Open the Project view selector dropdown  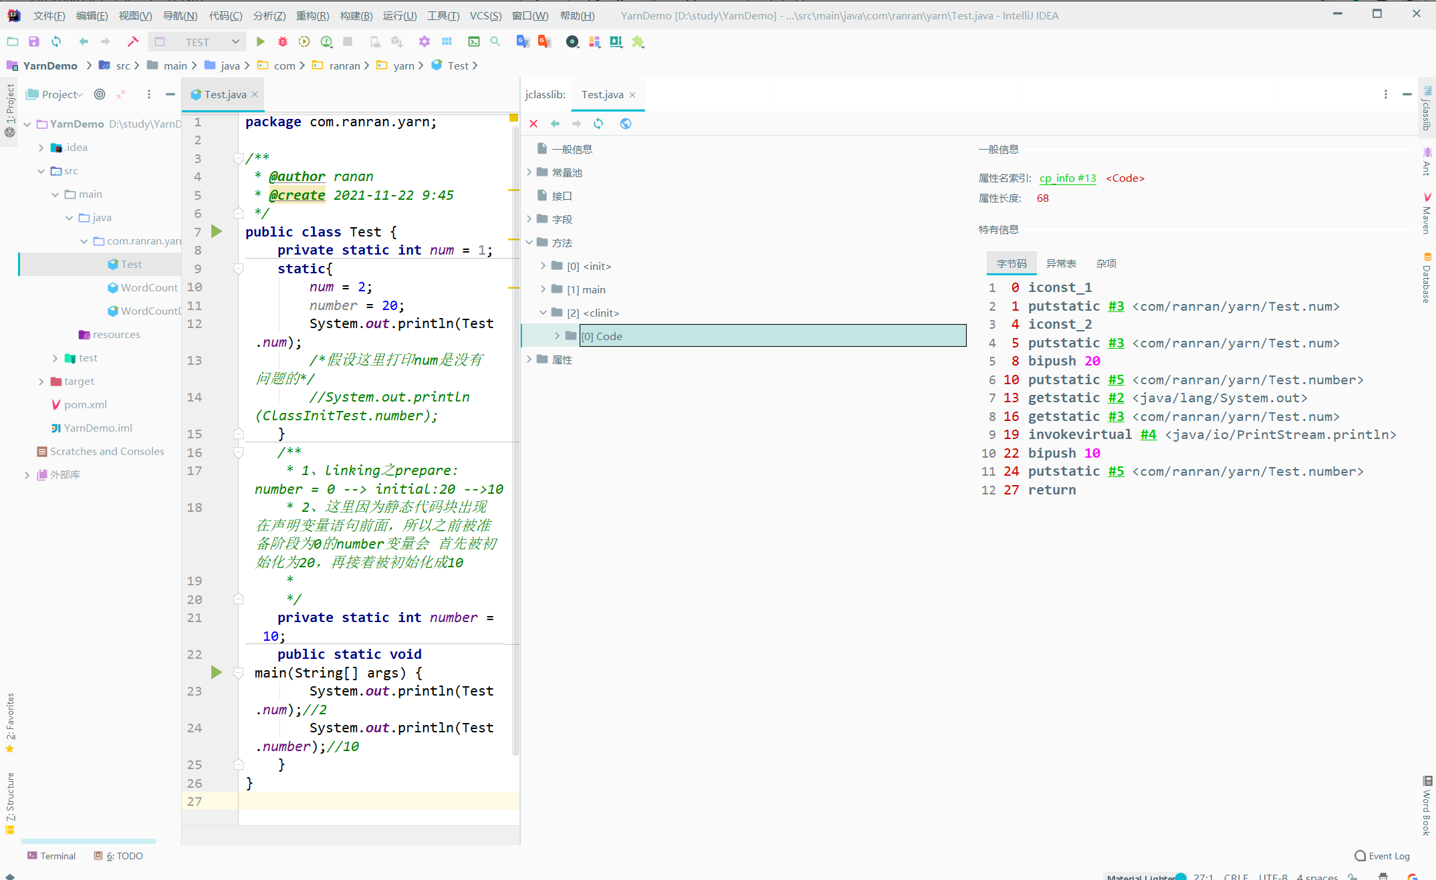54,94
